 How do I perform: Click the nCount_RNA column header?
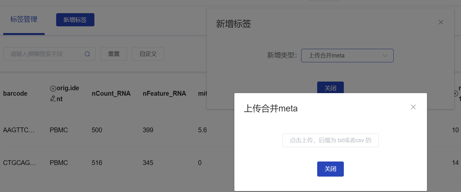[x=111, y=93]
